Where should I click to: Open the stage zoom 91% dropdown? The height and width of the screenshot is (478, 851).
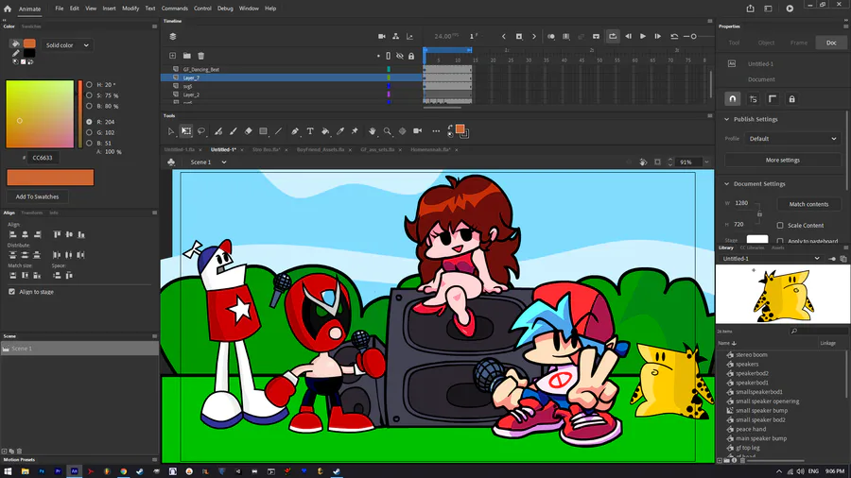click(706, 162)
